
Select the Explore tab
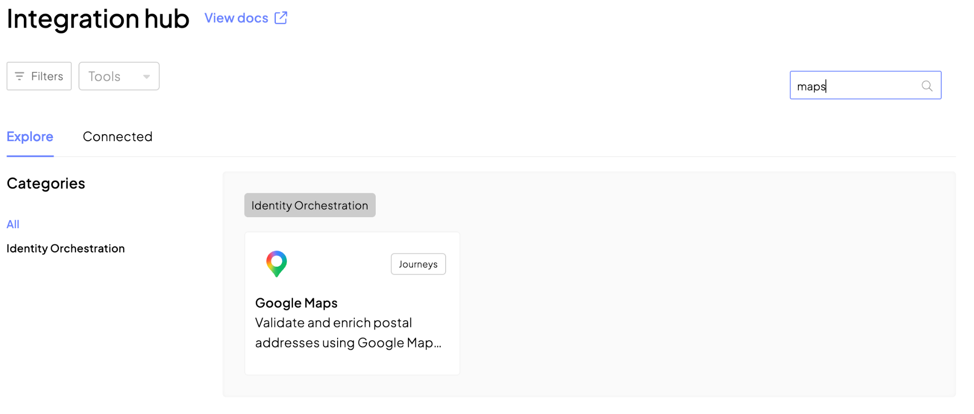click(30, 137)
